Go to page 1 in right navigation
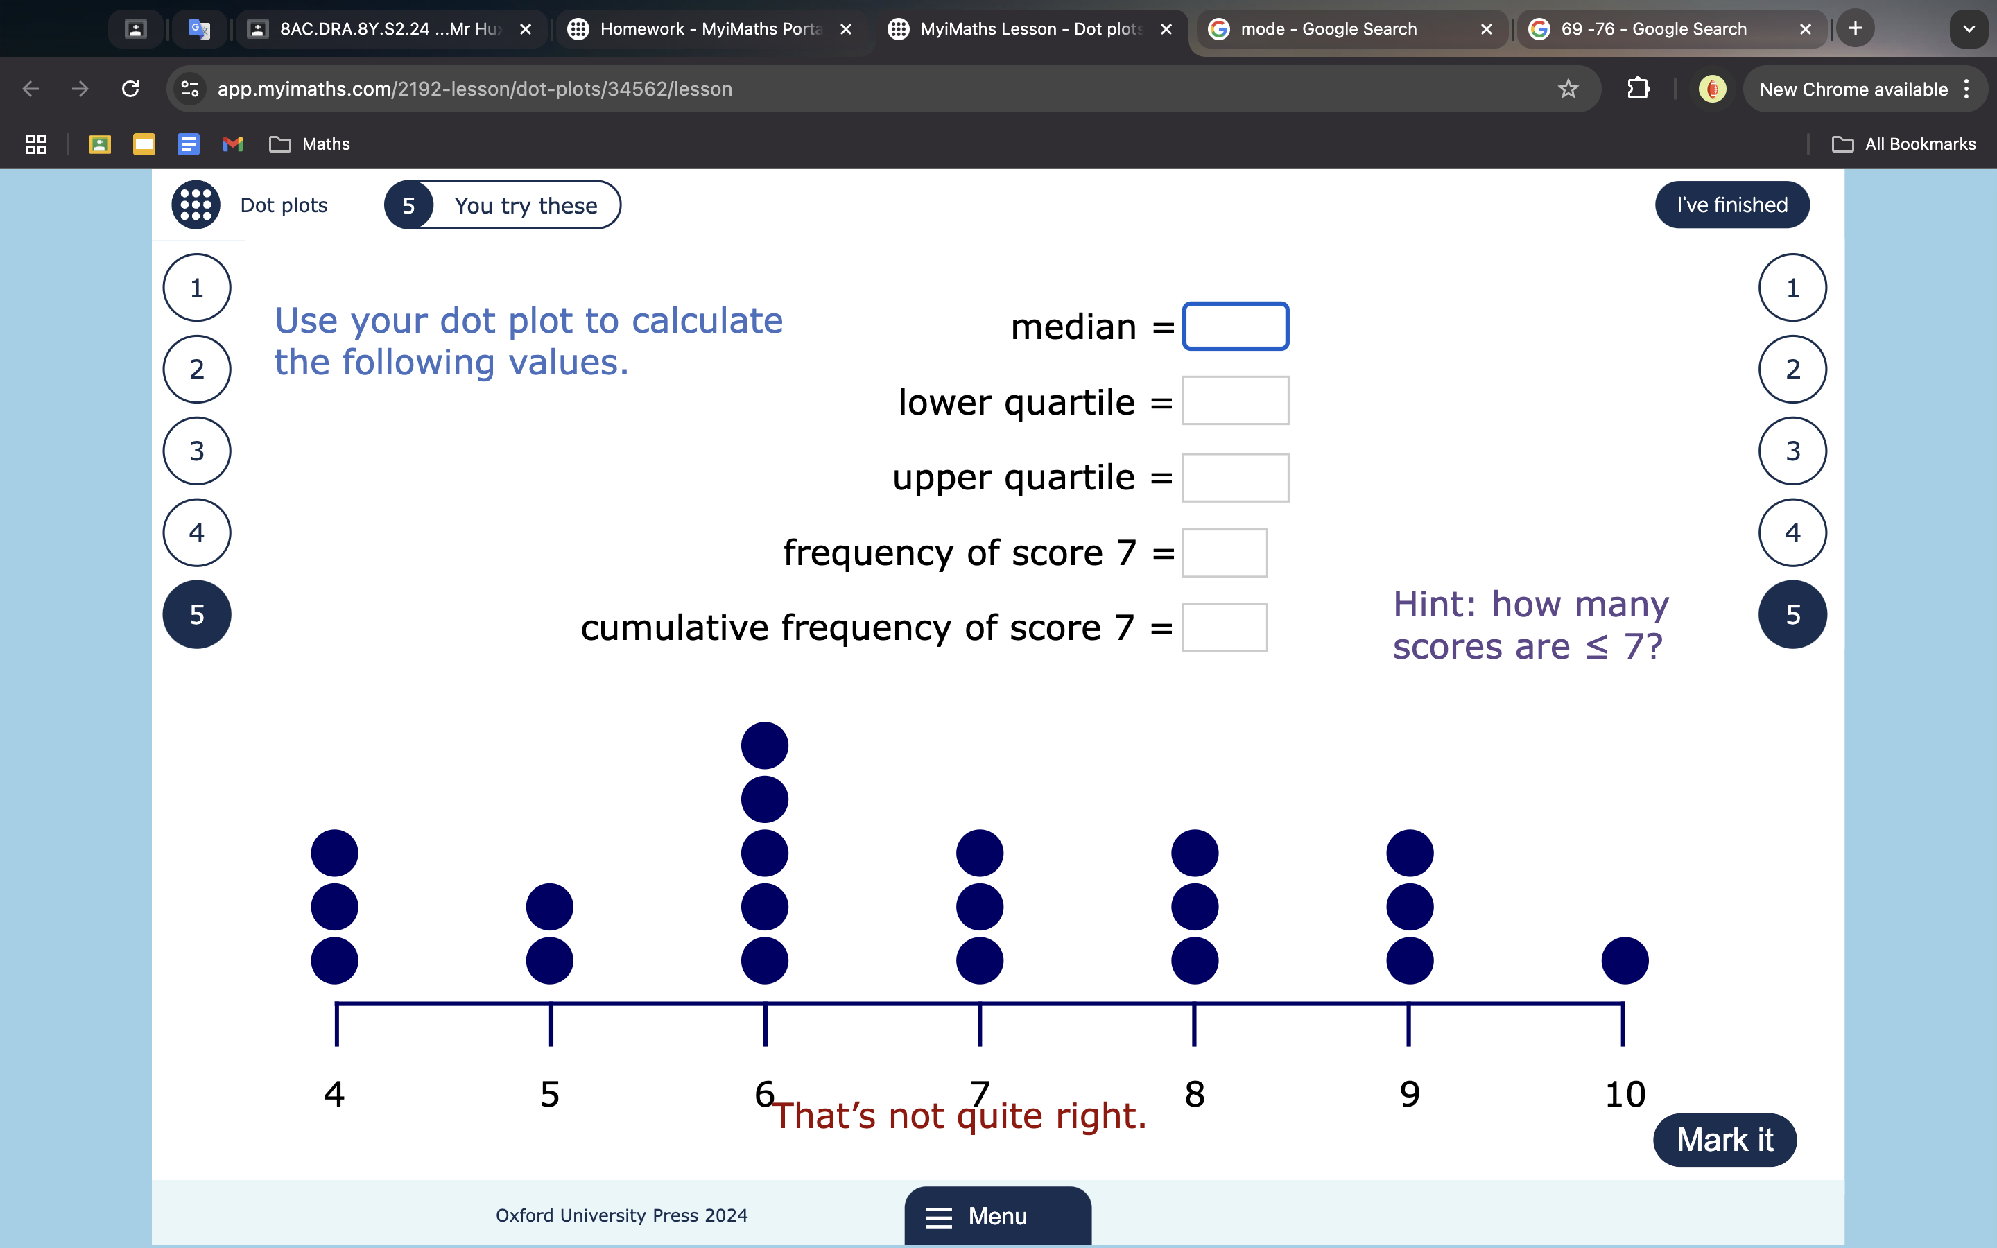Image resolution: width=1997 pixels, height=1248 pixels. point(1792,287)
